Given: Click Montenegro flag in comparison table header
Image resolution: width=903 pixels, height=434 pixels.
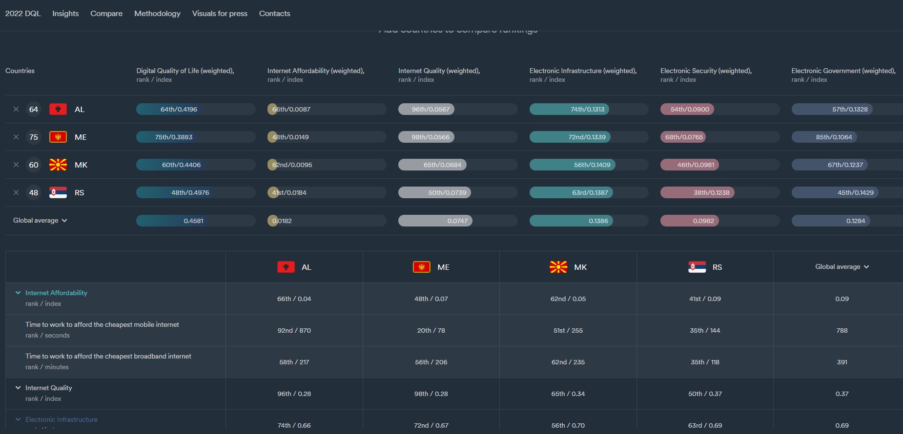Looking at the screenshot, I should [421, 267].
